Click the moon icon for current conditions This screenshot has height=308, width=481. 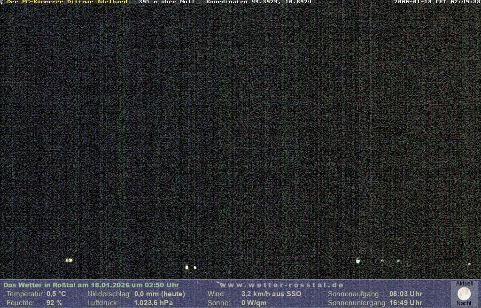click(464, 294)
